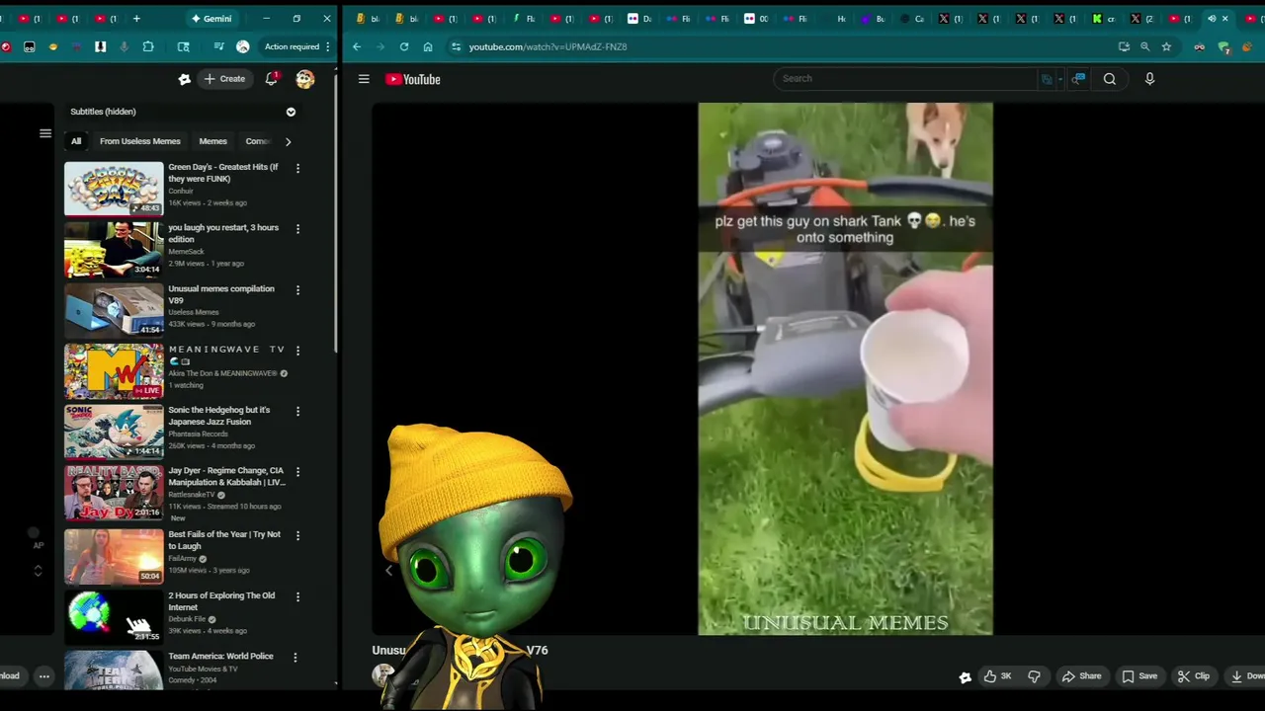Image resolution: width=1265 pixels, height=711 pixels.
Task: Like the video with thumbs up
Action: [x=997, y=676]
